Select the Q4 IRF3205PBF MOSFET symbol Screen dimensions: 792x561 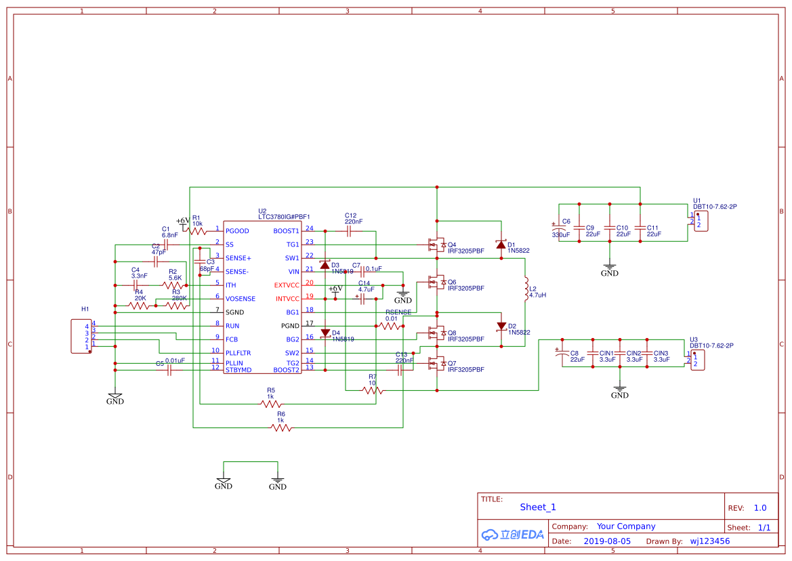[436, 245]
